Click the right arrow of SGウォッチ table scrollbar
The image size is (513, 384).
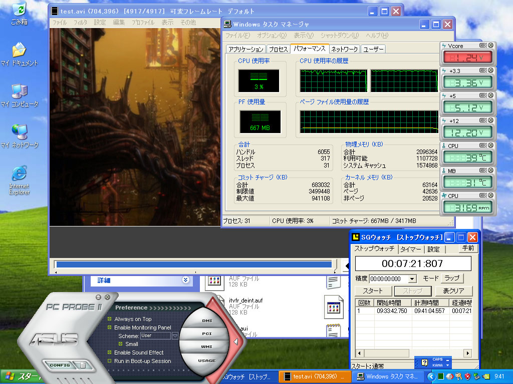pyautogui.click(x=468, y=353)
